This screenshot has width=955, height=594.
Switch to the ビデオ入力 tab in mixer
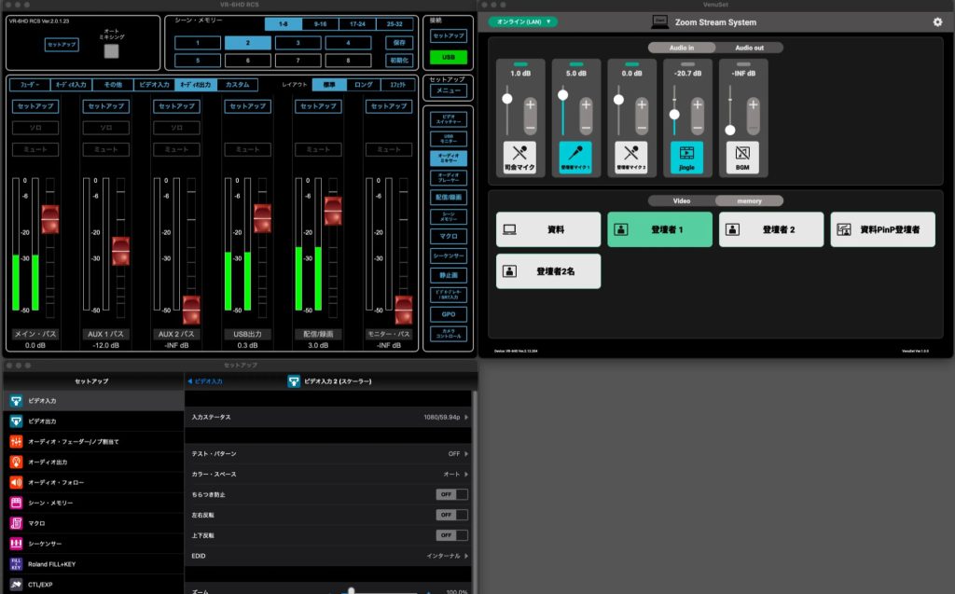pos(153,85)
